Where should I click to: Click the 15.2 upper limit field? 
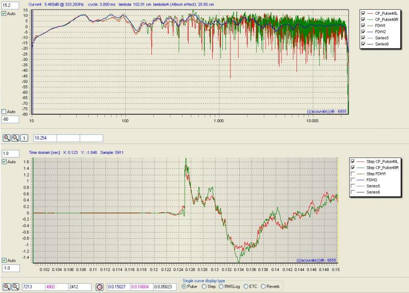click(10, 5)
